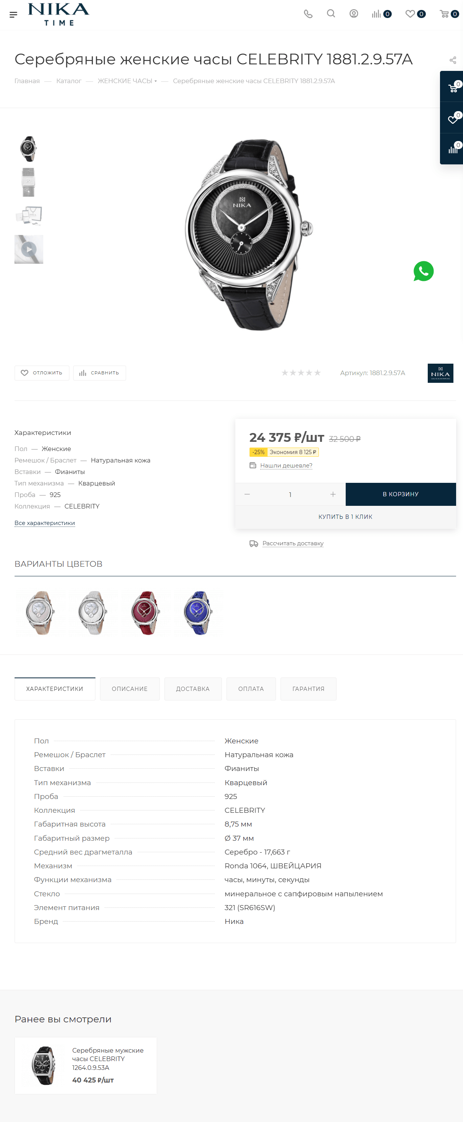This screenshot has width=463, height=1122.
Task: Add watch with В КОРЗИНУ button
Action: (401, 494)
